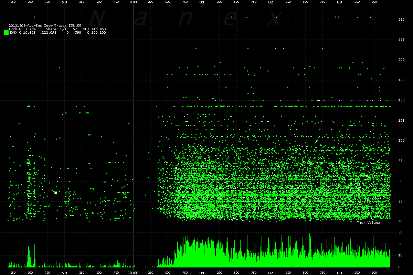Click the "02" label on the top time axis

click(x=271, y=2)
